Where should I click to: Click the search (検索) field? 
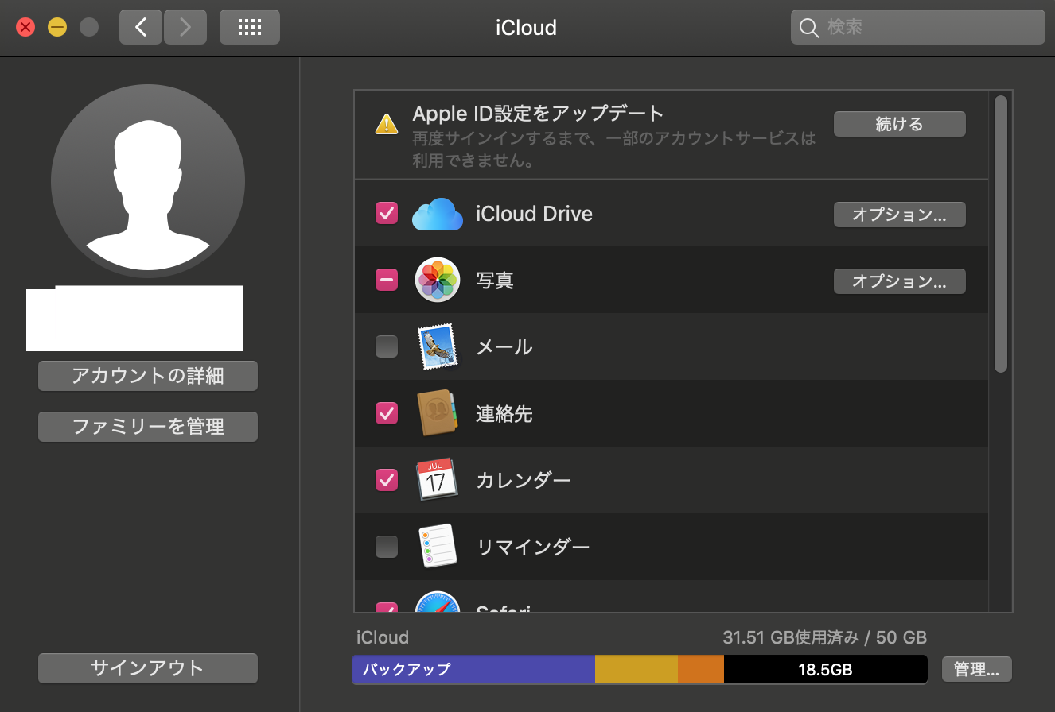pyautogui.click(x=927, y=27)
